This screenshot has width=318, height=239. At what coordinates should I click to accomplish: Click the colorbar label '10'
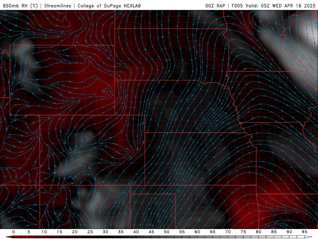pyautogui.click(x=44, y=232)
